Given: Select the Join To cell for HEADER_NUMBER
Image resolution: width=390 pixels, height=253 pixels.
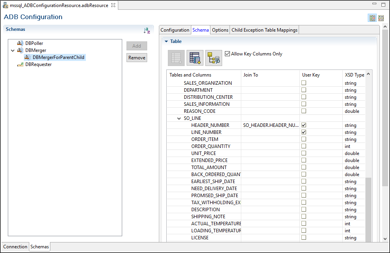Looking at the screenshot, I should click(x=270, y=125).
